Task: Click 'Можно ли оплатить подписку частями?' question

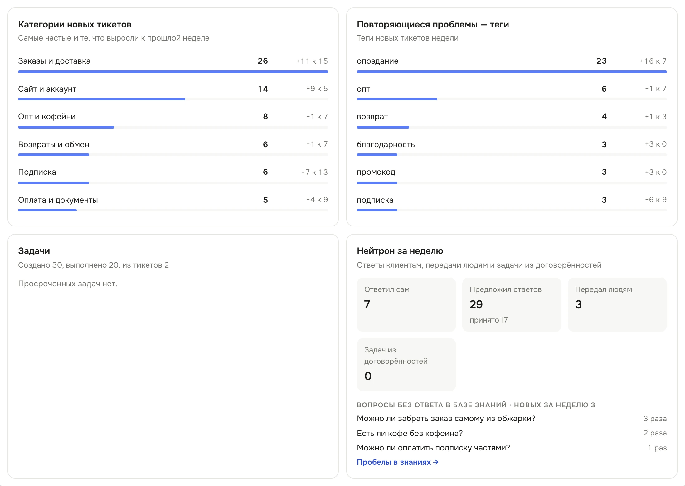Action: (433, 448)
